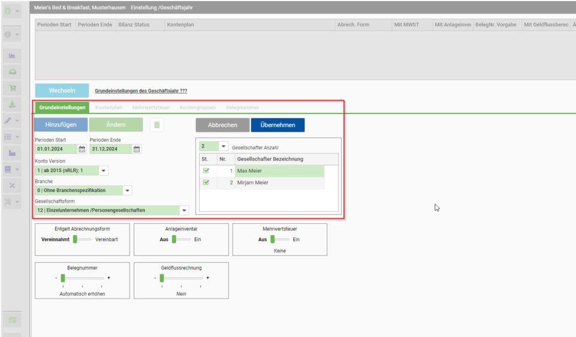Click the Mit MWST column header
Screen dimensions: 576x337
pyautogui.click(x=412, y=25)
